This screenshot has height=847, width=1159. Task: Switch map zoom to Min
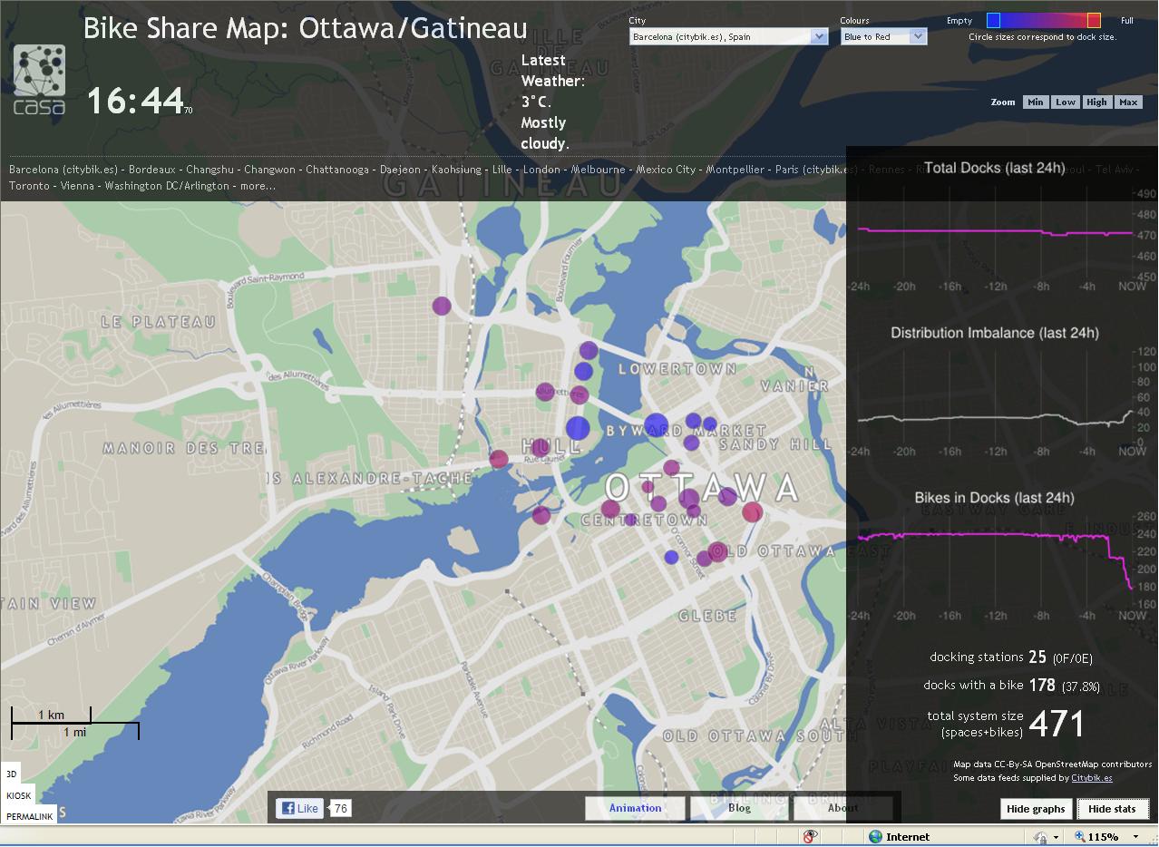click(1035, 102)
